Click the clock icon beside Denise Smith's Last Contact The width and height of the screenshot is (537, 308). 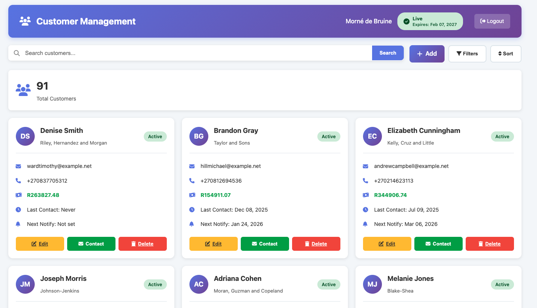[x=18, y=209]
